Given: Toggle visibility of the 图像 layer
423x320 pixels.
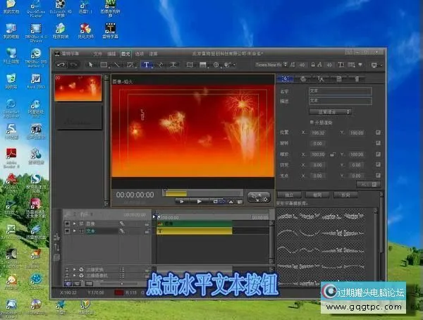Looking at the screenshot, I should (x=68, y=223).
